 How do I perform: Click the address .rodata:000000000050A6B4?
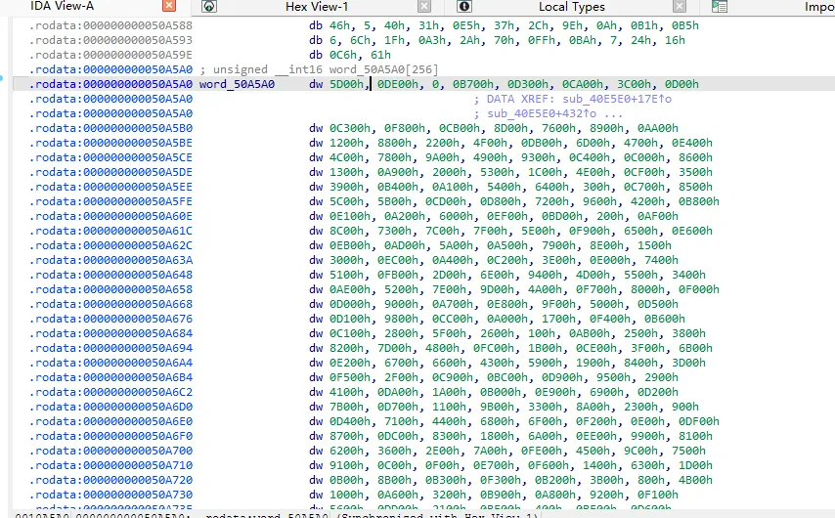click(110, 377)
